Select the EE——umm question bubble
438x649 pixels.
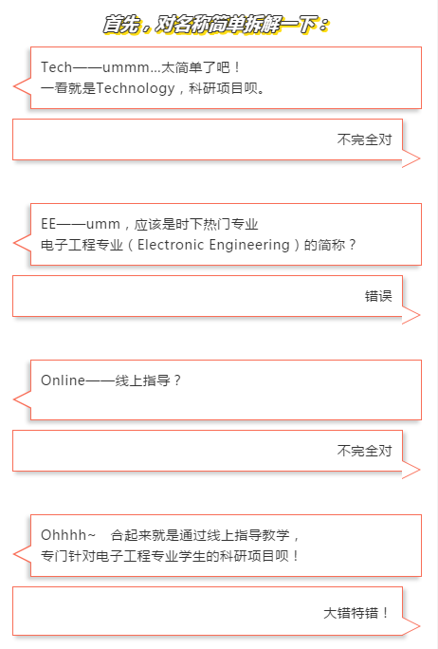click(x=226, y=234)
